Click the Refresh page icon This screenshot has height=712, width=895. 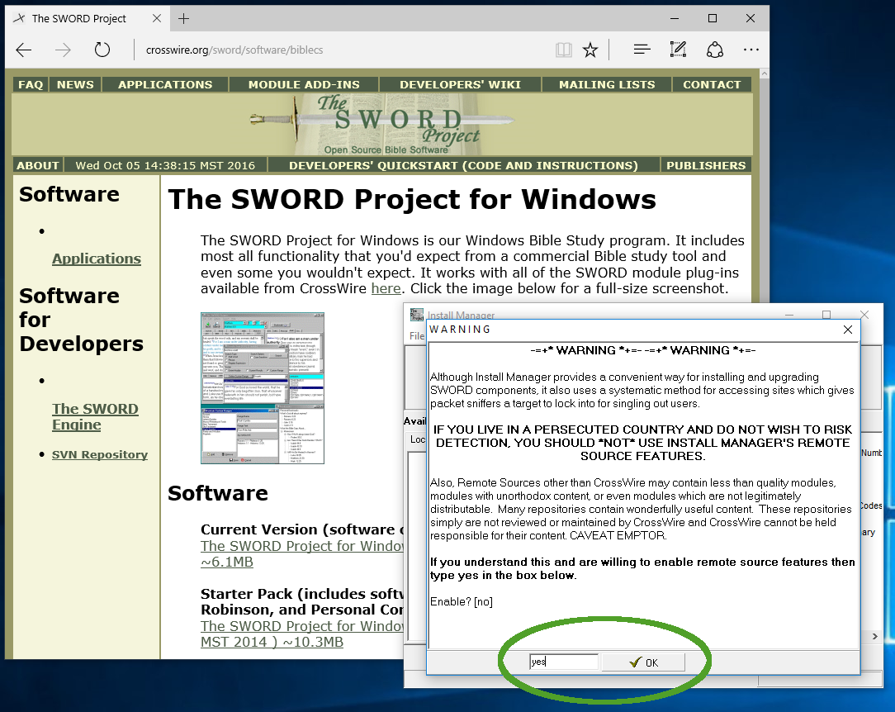[102, 50]
